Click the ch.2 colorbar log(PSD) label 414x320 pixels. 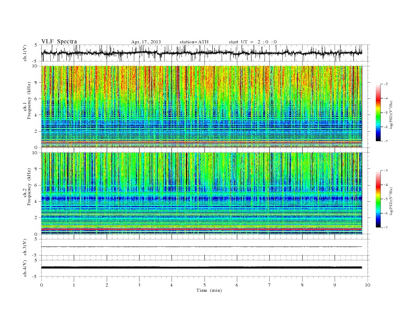coord(392,201)
